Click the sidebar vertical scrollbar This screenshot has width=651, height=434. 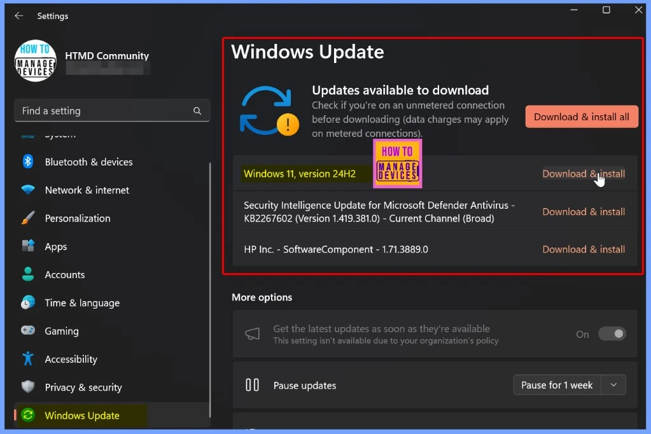(x=209, y=290)
